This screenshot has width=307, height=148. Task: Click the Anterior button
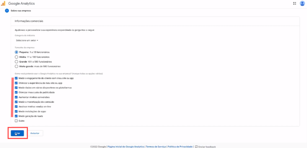click(x=35, y=133)
